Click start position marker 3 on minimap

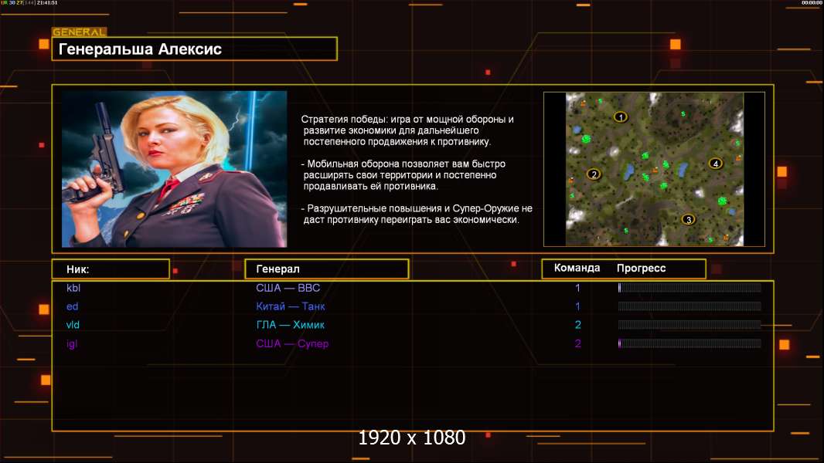click(689, 219)
